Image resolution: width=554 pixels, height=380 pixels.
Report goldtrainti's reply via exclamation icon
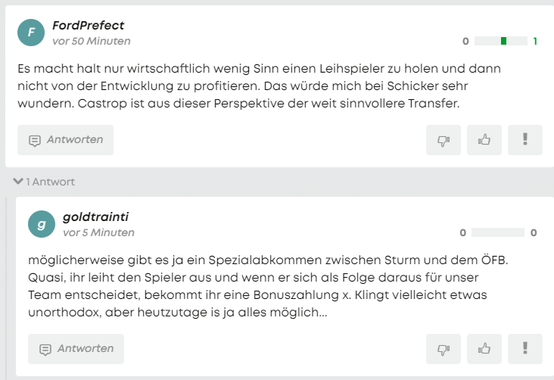click(x=525, y=349)
